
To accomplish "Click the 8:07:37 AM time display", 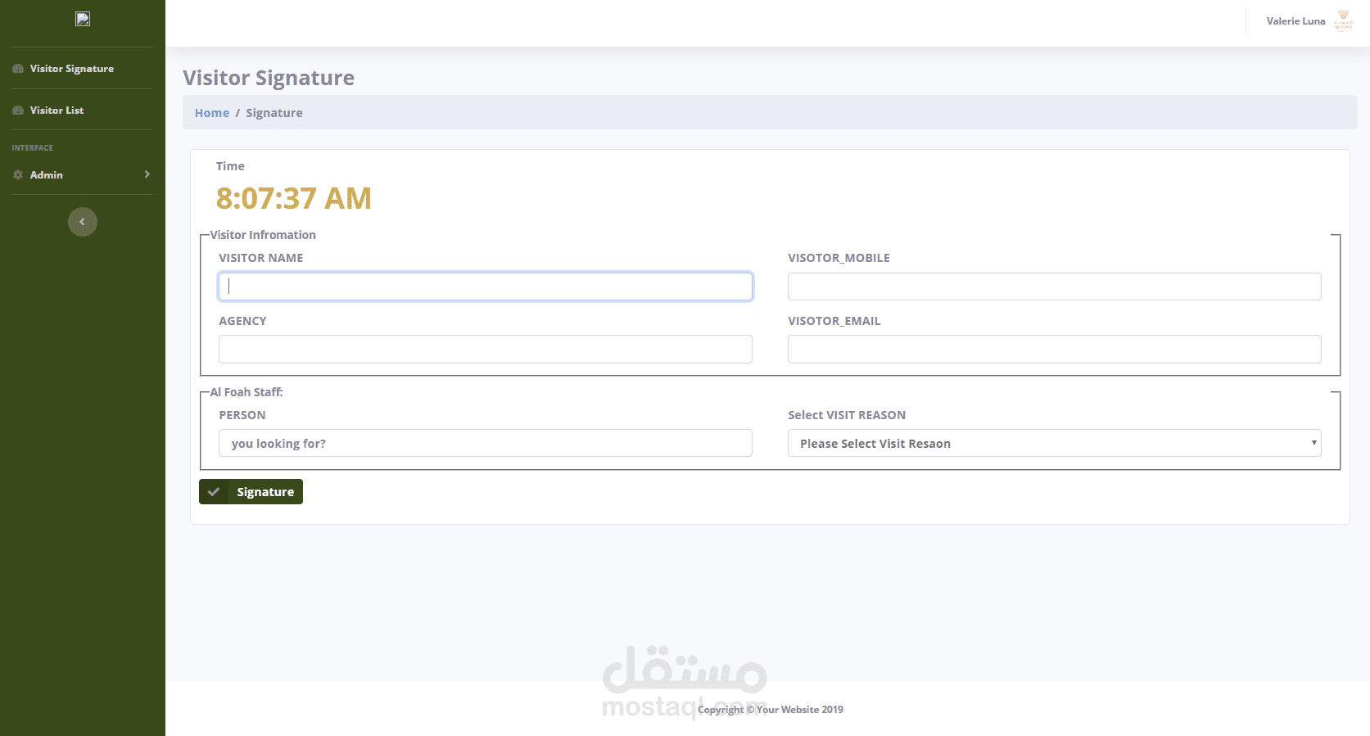I will [x=294, y=198].
